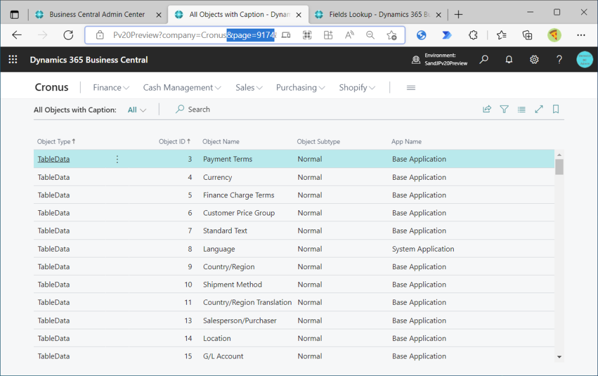Select the Standard Text cell
Screen dimensions: 598x376
225,231
